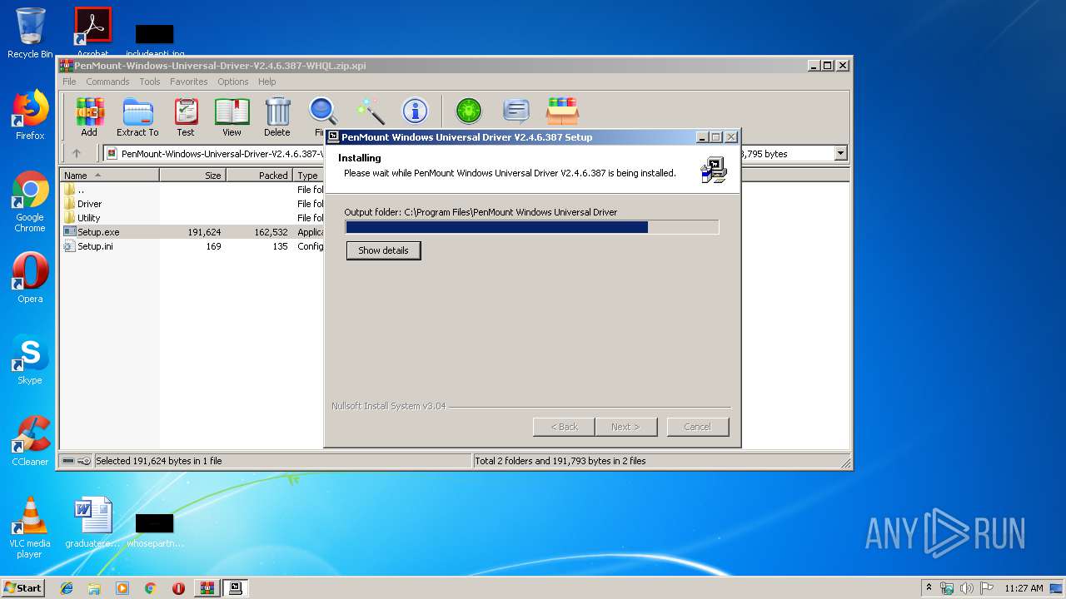Click the Add toolbar icon in WinRAR

(x=89, y=116)
